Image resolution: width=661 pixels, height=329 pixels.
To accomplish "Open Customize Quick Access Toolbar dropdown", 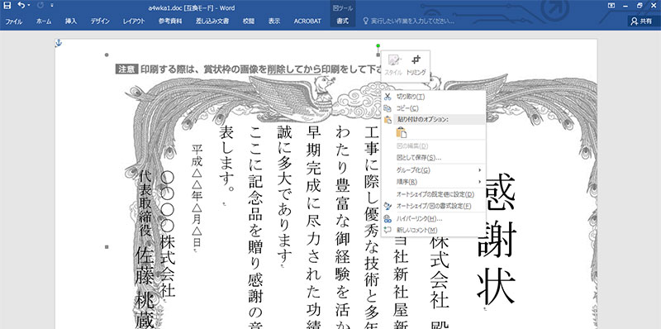I will (x=52, y=6).
